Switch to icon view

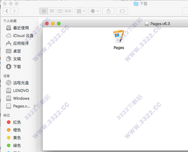[x=44, y=11]
